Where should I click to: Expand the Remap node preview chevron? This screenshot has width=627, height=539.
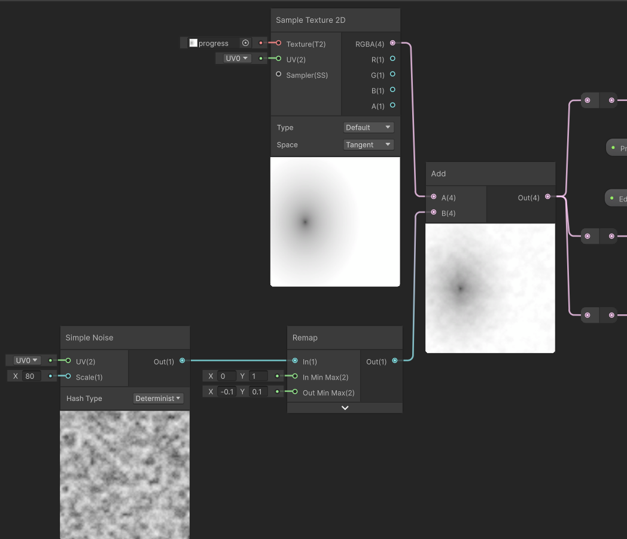(345, 408)
